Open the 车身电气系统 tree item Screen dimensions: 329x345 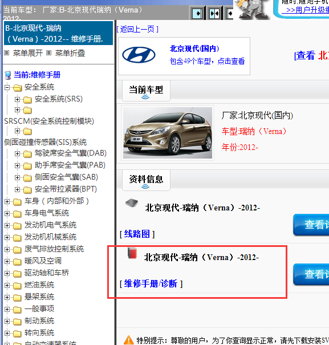(47, 213)
